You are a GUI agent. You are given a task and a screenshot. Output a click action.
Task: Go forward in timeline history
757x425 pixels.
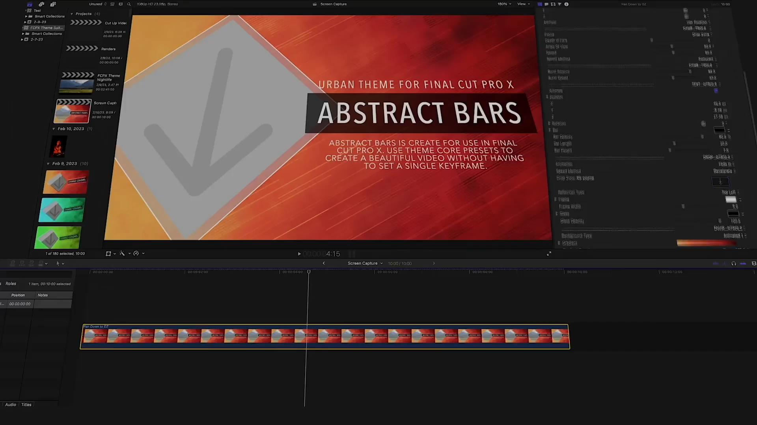pos(434,263)
